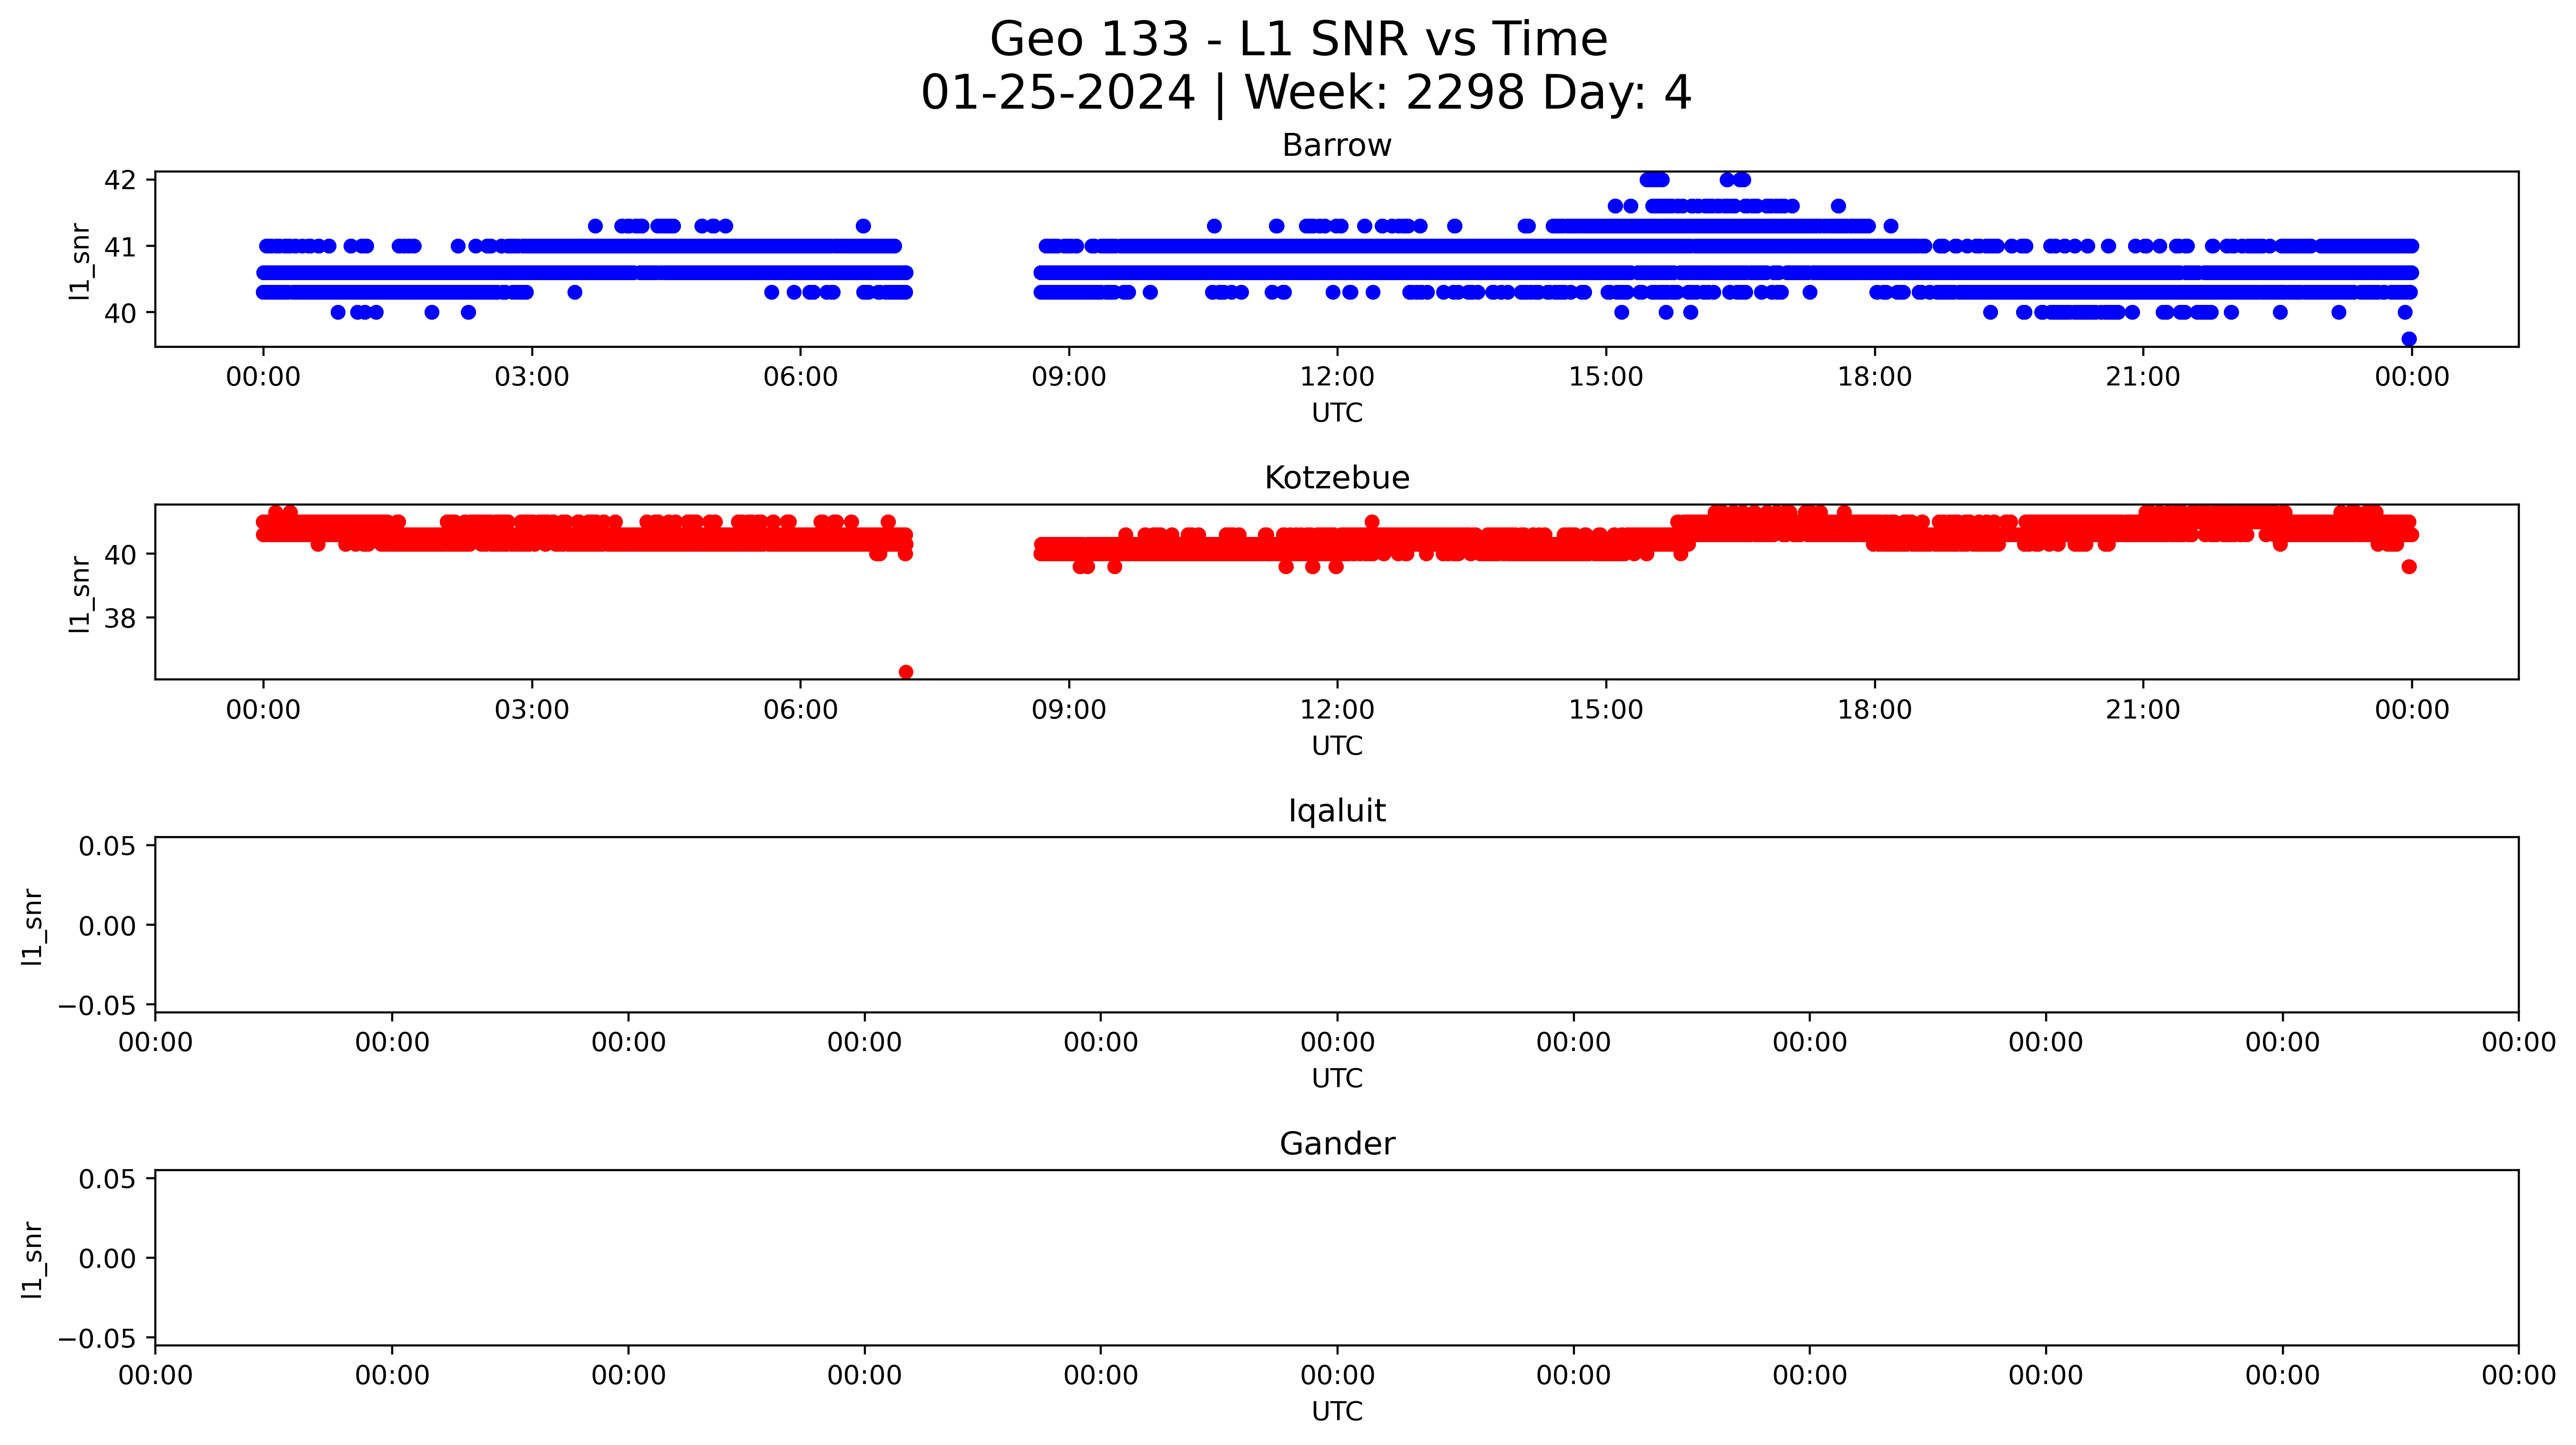Click the 09:00 x-tick on the Barrow plot
2576x1445 pixels.
point(1069,378)
